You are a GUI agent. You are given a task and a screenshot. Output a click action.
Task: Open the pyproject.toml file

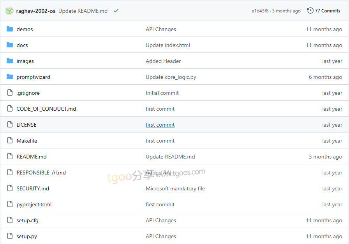[x=34, y=204]
